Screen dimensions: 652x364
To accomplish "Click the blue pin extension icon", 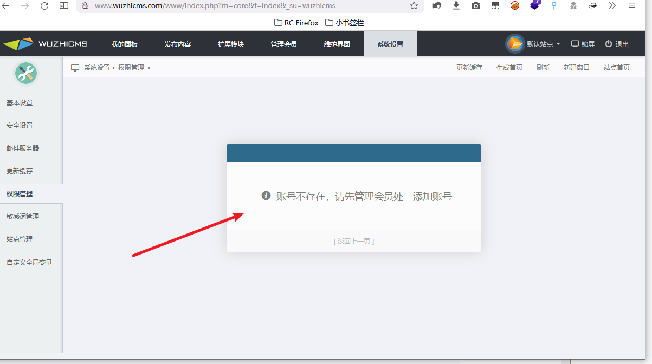I will click(554, 5).
